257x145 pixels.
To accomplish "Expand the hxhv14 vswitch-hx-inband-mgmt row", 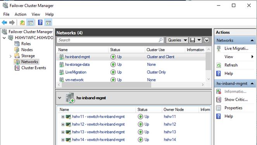I will [x=63, y=140].
